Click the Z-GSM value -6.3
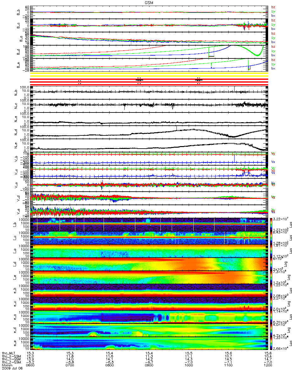Screen dimensions: 292x377 coord(110,363)
